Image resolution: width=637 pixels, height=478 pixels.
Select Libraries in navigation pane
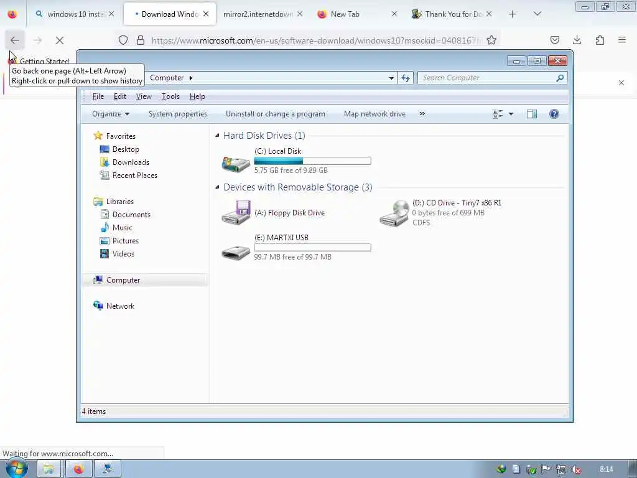(120, 202)
